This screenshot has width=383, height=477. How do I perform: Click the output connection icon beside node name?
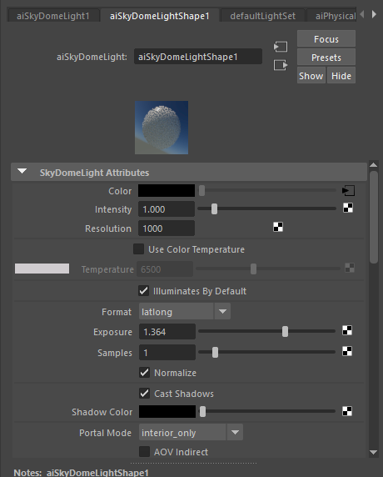click(x=281, y=65)
